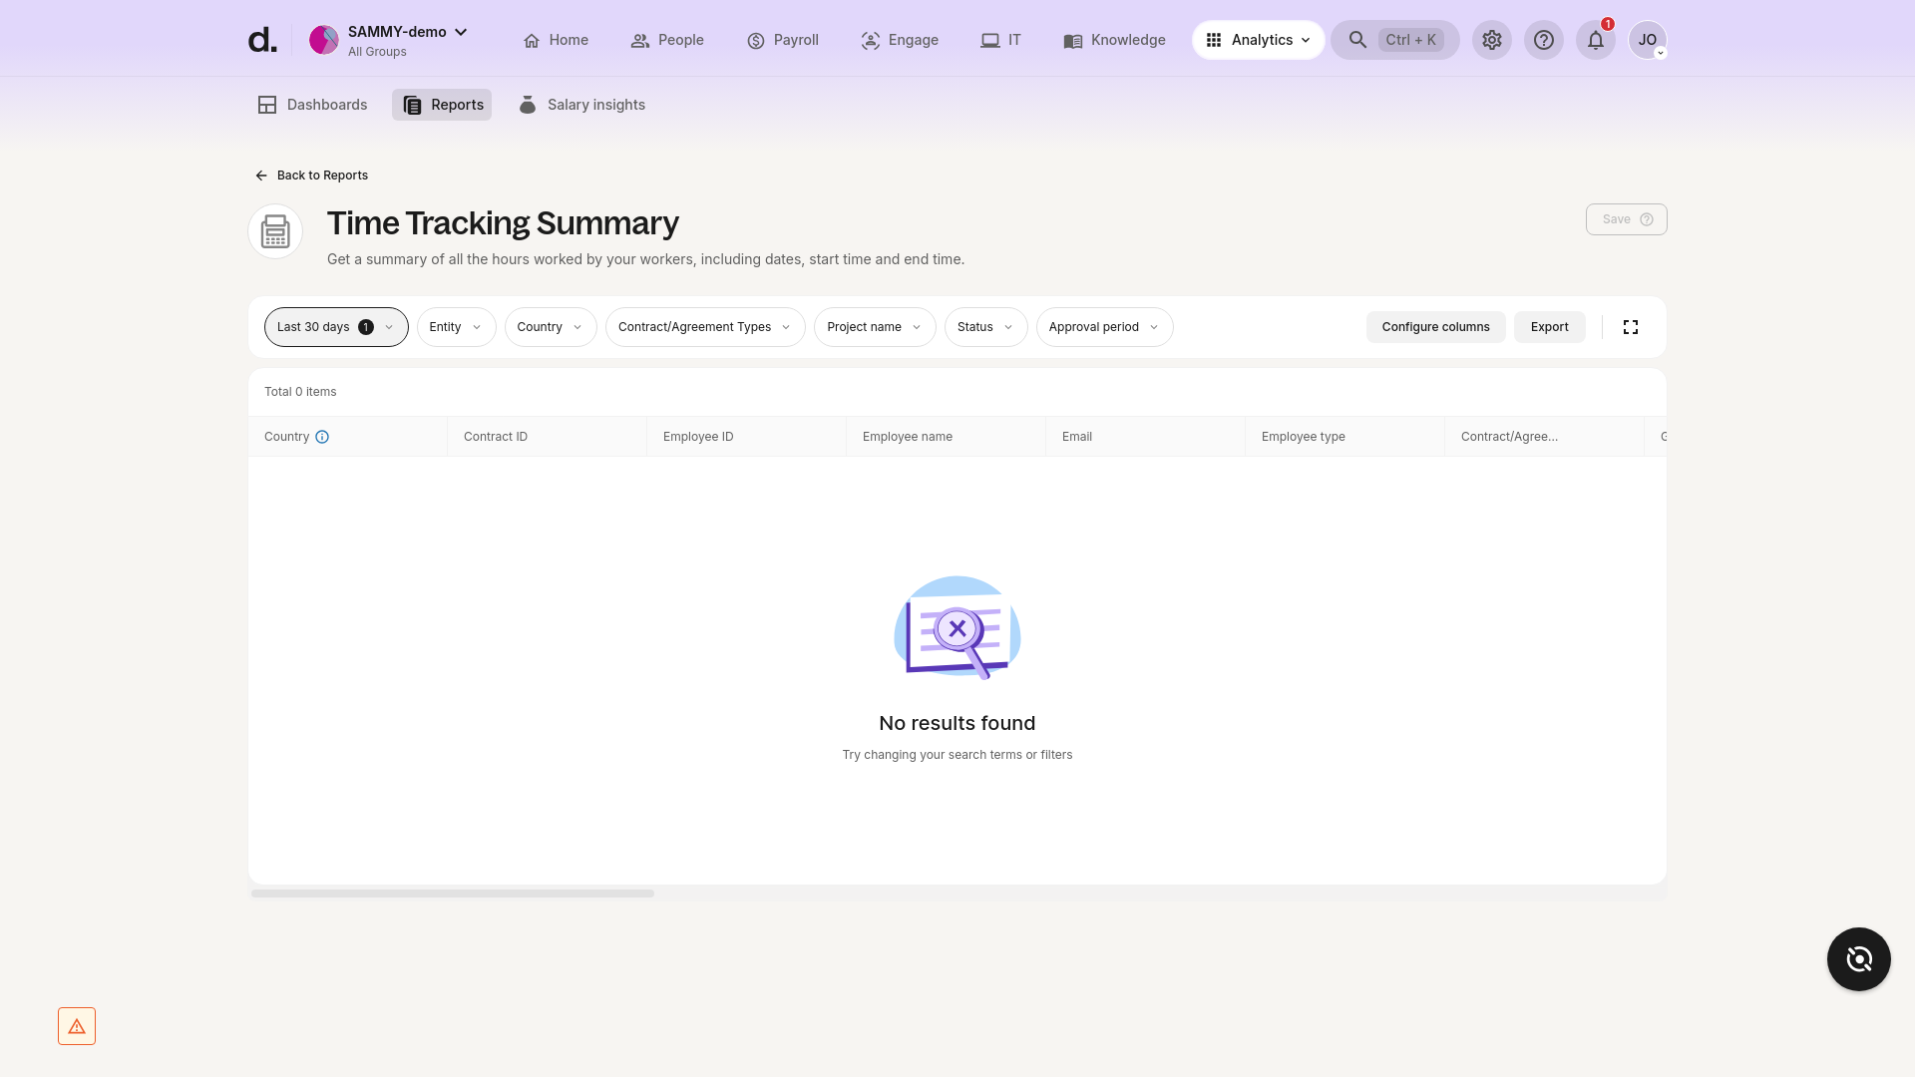Open the Home section icon
The image size is (1915, 1077).
[x=533, y=40]
